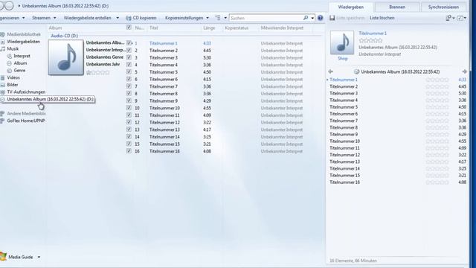Uncheck track 7 checkbox
The height and width of the screenshot is (268, 476).
pyautogui.click(x=129, y=86)
